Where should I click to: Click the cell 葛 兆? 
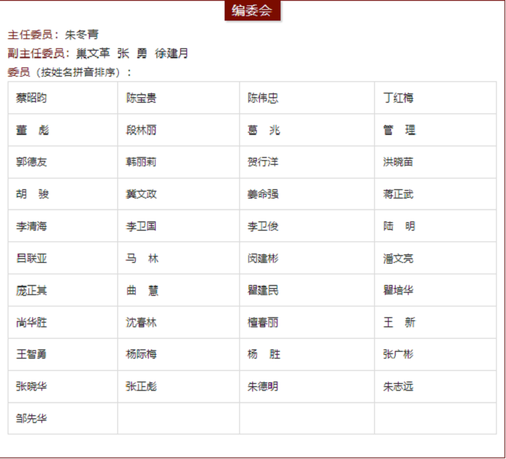307,130
